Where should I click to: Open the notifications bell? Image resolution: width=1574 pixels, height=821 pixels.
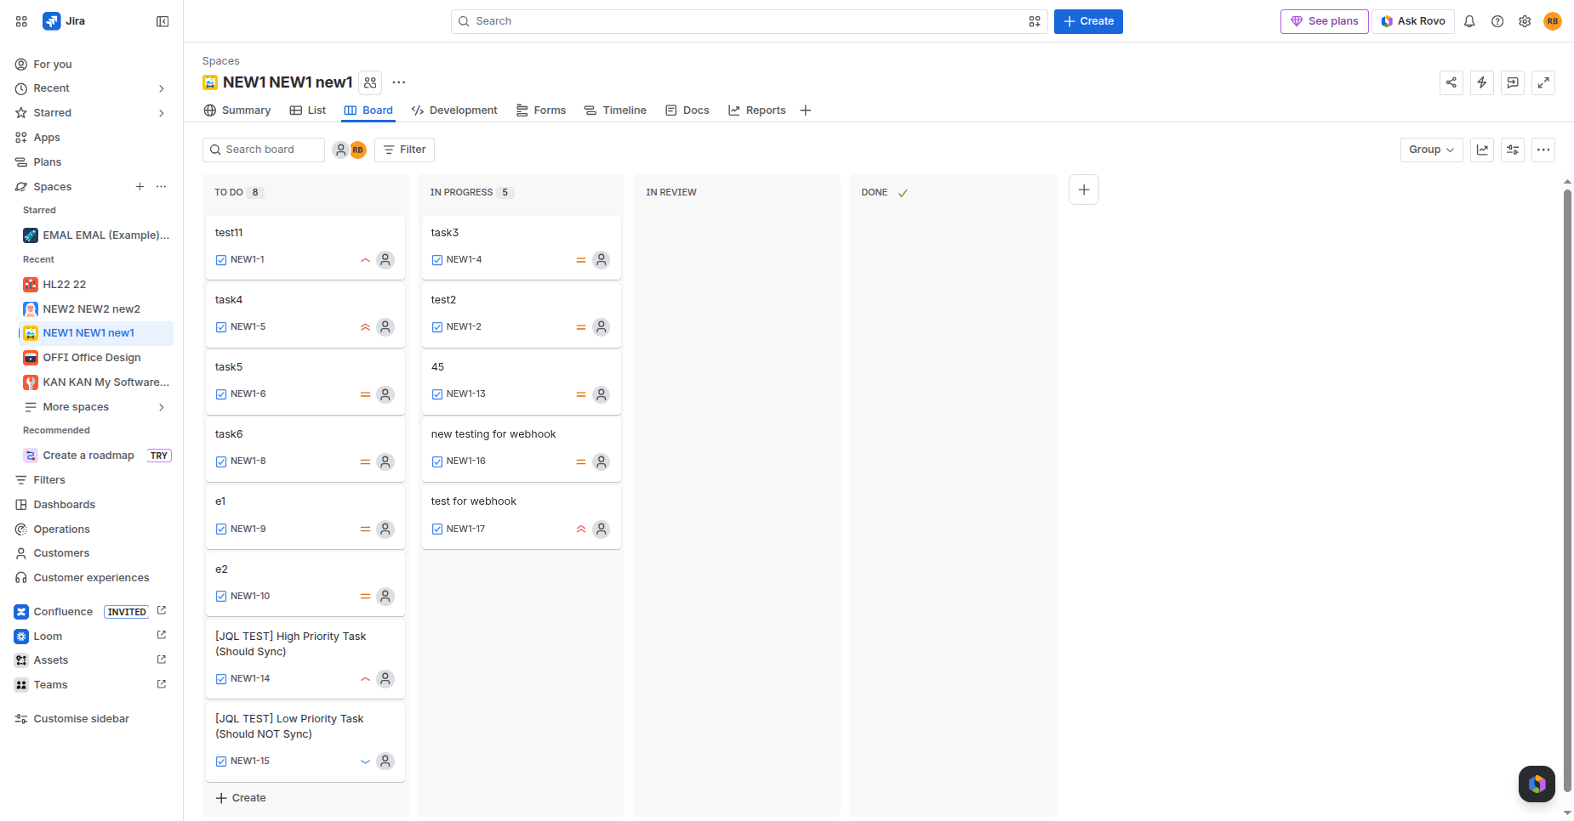pos(1469,21)
